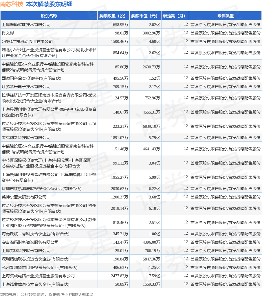The image size is (262, 297).
Task: Click 武汉顺赢股权投资合伙企业 cell
Action: [49, 126]
